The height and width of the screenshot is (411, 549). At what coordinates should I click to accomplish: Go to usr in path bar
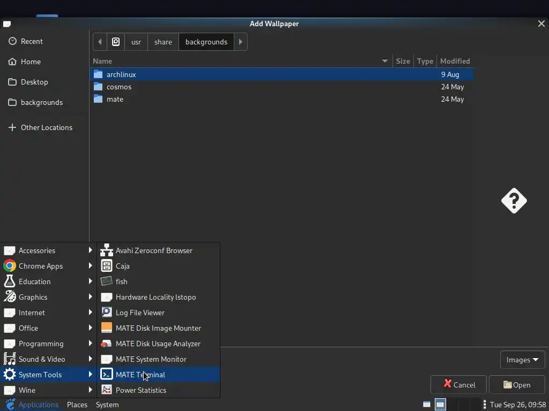(x=136, y=42)
